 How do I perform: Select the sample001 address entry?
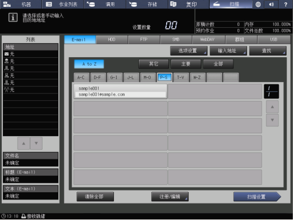point(120,91)
